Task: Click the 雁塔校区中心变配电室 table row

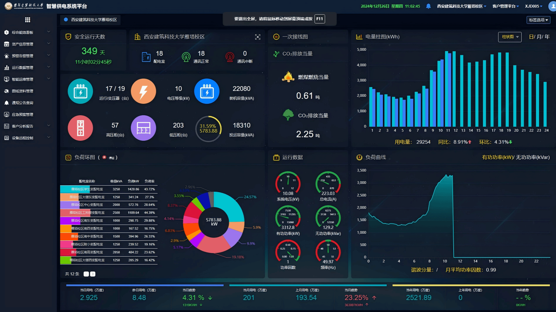Action: tap(109, 205)
